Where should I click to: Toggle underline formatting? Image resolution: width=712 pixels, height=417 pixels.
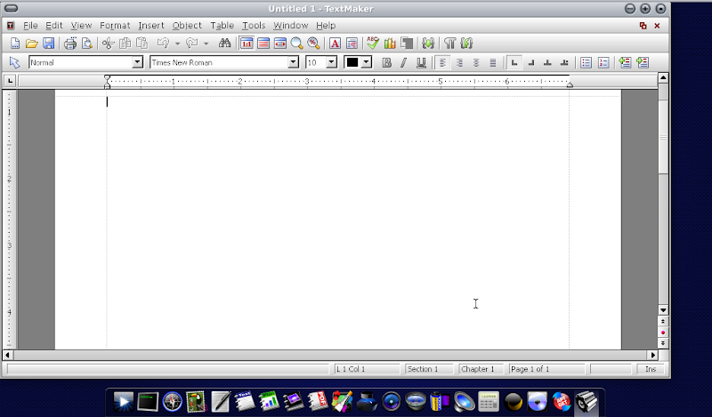pos(421,62)
